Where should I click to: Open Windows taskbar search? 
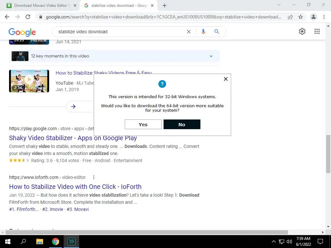[x=23, y=242]
